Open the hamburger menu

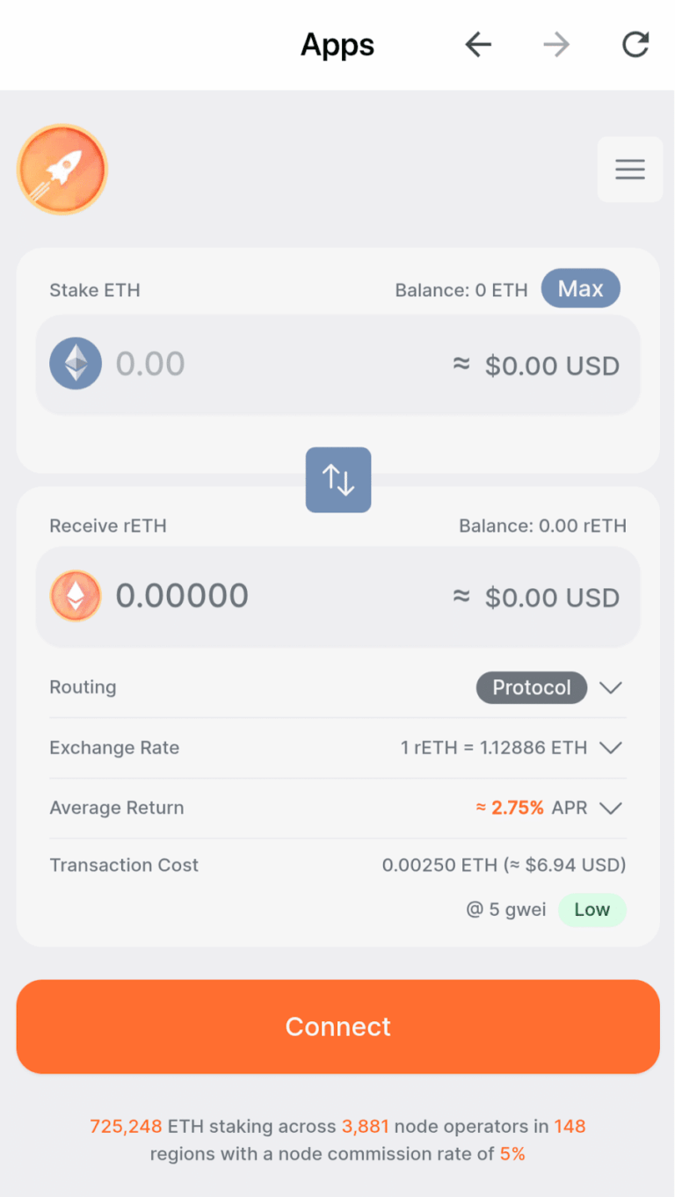point(629,170)
